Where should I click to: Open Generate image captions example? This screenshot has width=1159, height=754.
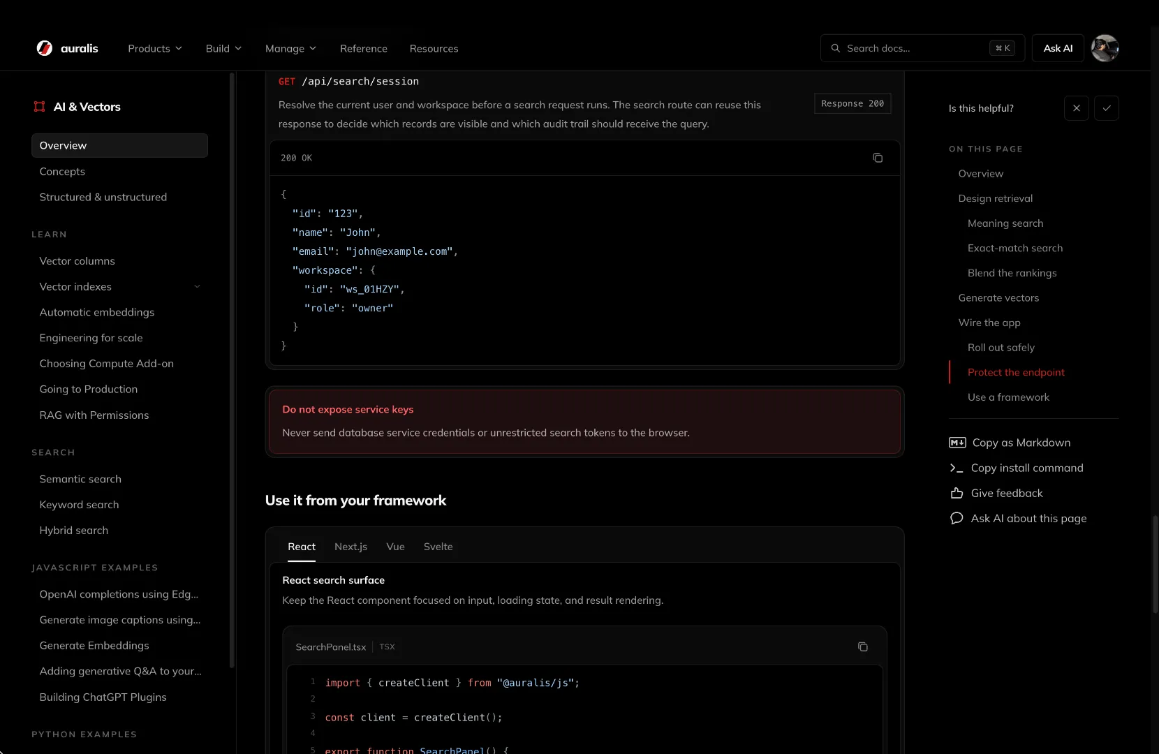pos(120,620)
